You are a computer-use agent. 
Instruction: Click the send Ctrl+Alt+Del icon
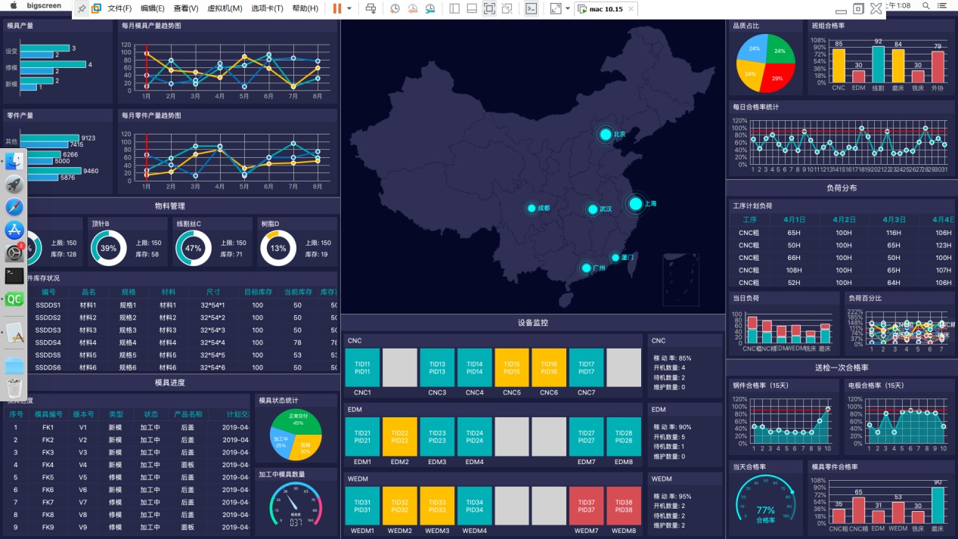pyautogui.click(x=370, y=8)
